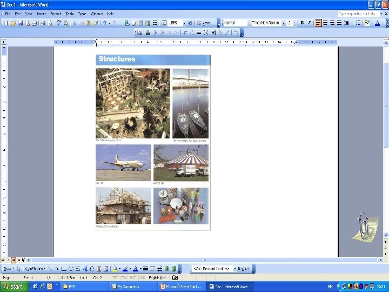Insert Clip Art from the Drawing toolbar
The image size is (389, 292).
99,268
